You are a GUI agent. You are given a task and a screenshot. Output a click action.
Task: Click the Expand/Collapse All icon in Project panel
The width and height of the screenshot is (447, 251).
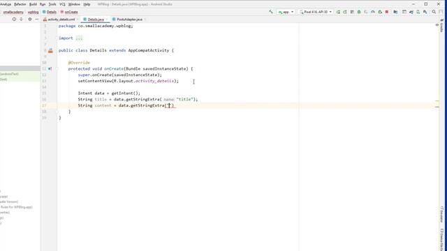pyautogui.click(x=21, y=20)
